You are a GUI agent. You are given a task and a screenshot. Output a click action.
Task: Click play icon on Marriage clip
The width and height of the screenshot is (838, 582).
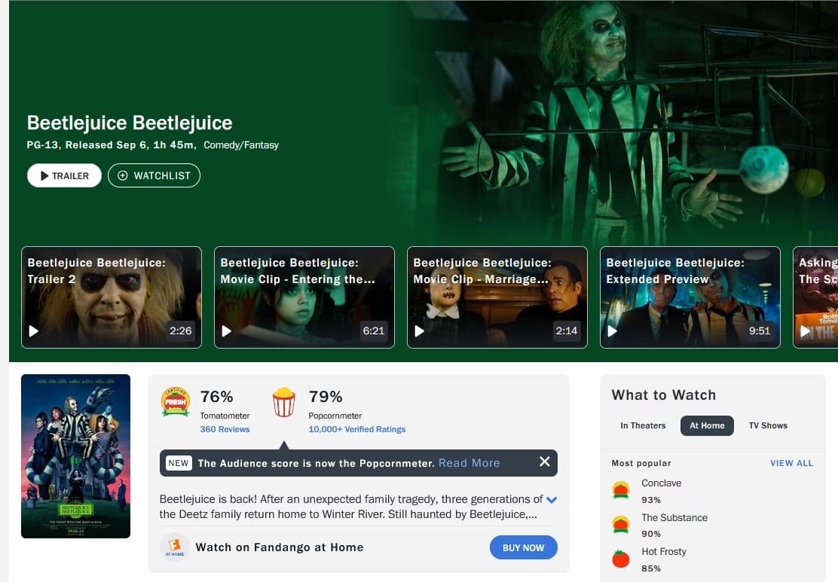[x=420, y=331]
